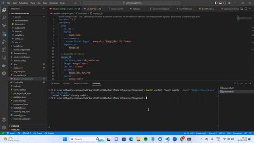Screen dimensions: 254x143
Task: Split the editor to the right
Action: (246, 9)
